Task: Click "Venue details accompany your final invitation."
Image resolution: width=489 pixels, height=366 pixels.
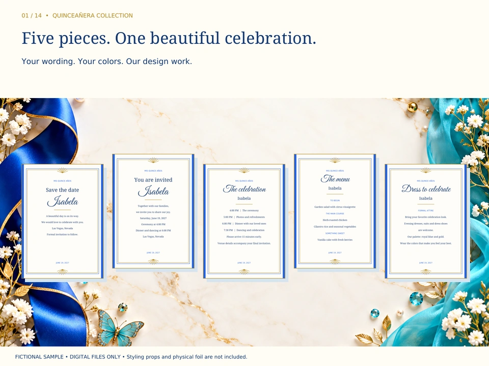Action: (x=244, y=243)
